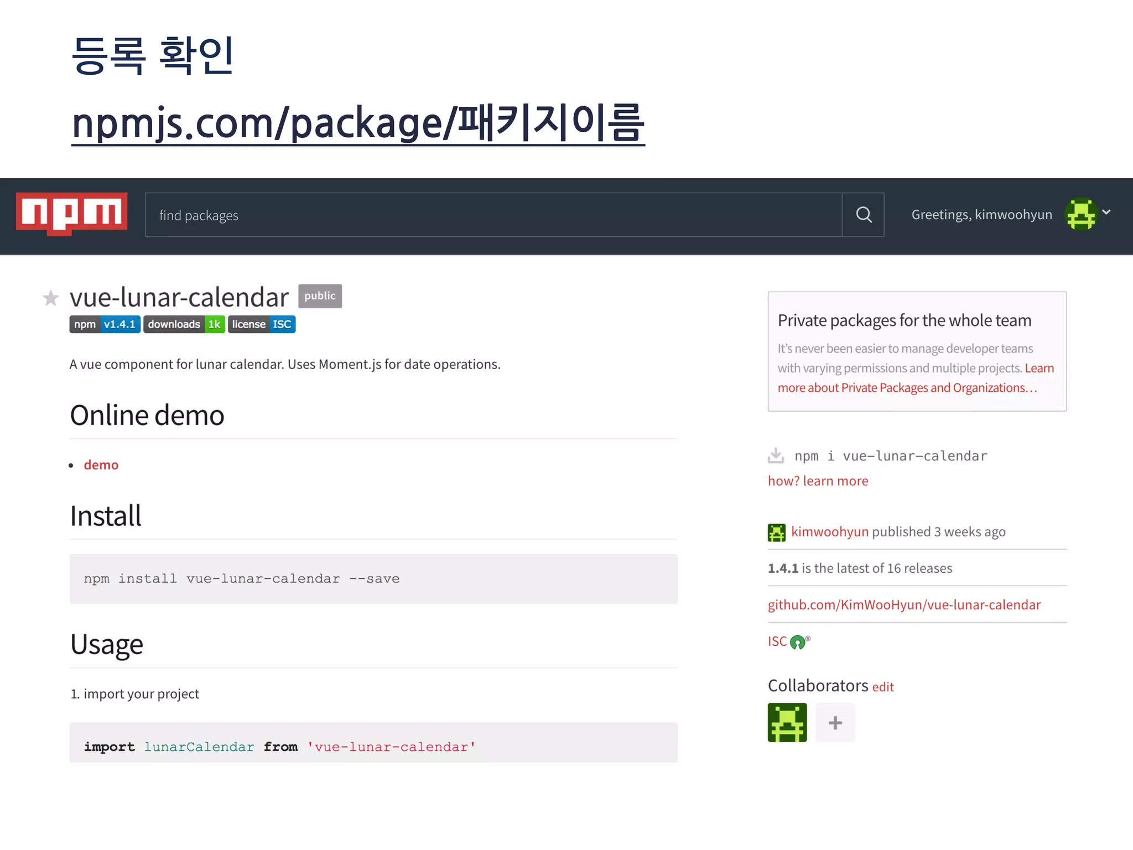The height and width of the screenshot is (850, 1133).
Task: Star the vue-lunar-calendar package
Action: (x=51, y=298)
